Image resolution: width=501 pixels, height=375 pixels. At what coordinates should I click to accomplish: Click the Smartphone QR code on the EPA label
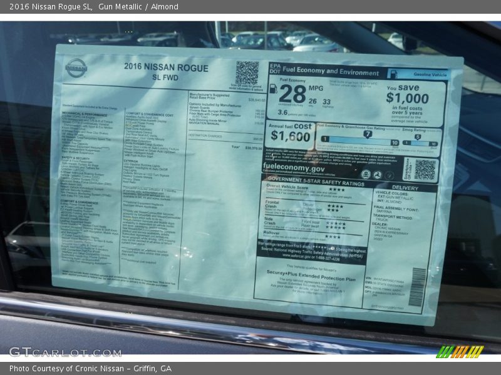pyautogui.click(x=425, y=170)
